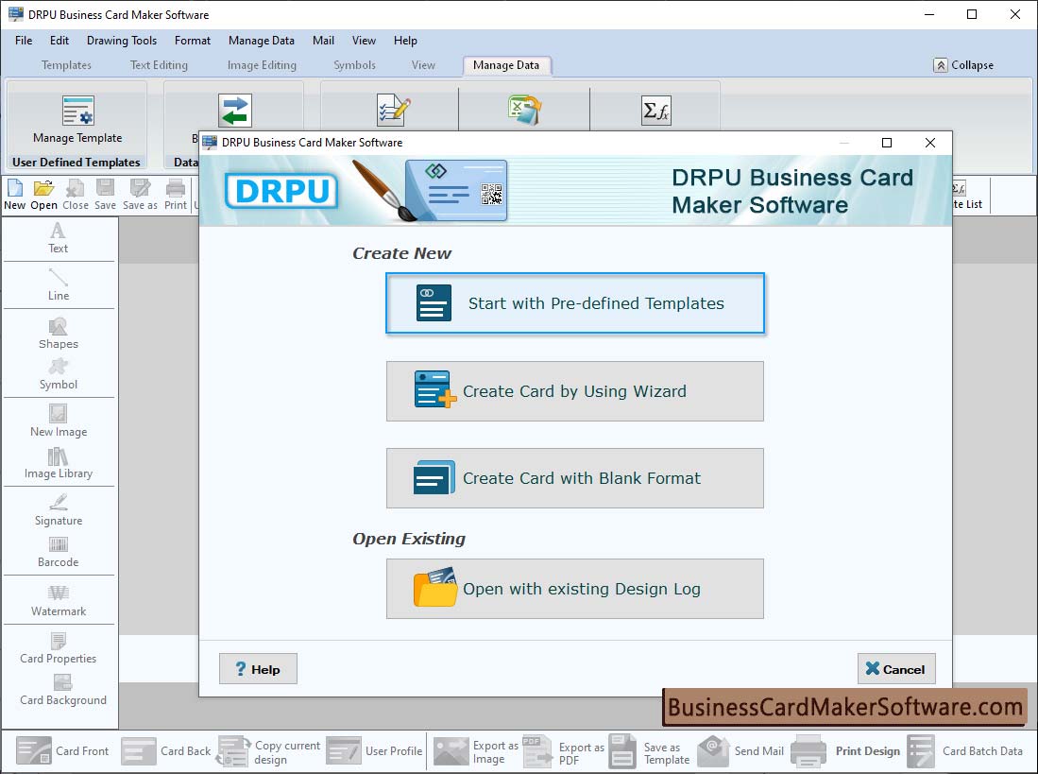Screen dimensions: 1038x774
Task: Select the Watermark tool
Action: (59, 601)
